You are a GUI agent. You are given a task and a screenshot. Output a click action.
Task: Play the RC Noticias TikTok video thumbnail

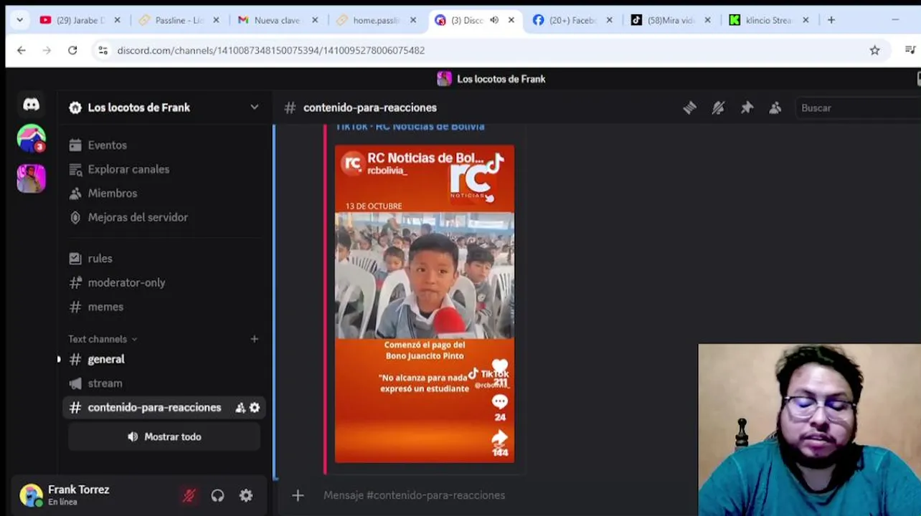click(425, 304)
